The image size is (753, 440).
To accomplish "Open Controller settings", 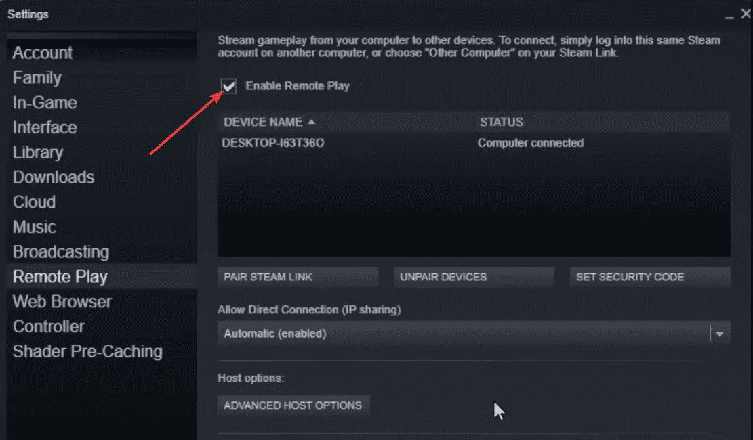I will pos(49,326).
